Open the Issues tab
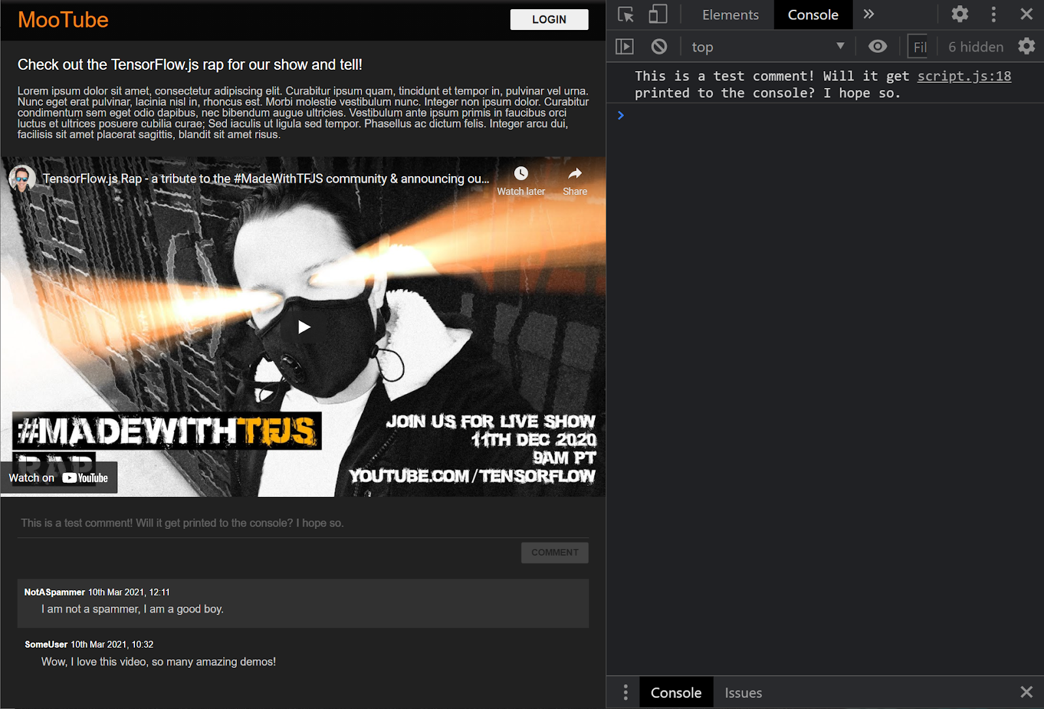Viewport: 1044px width, 709px height. (x=743, y=692)
